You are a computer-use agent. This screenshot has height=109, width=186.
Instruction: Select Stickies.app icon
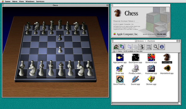(151, 79)
